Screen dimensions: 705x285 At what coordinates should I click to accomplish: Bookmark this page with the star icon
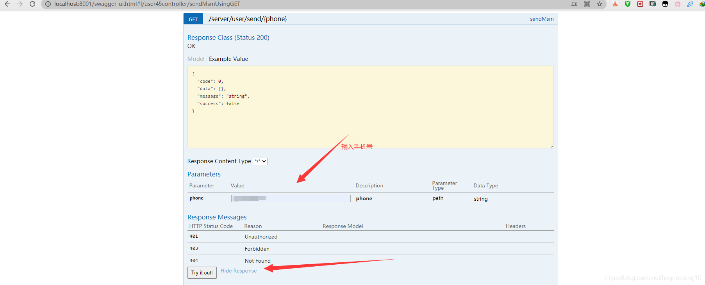(x=600, y=4)
